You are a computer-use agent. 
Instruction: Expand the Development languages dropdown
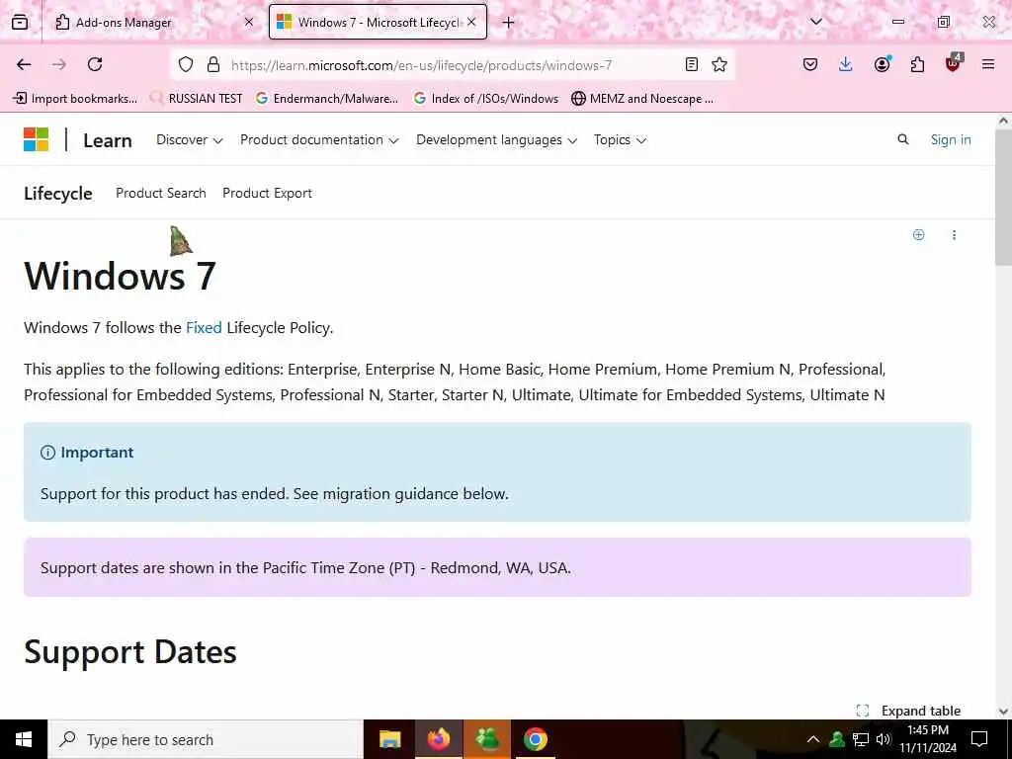click(496, 140)
